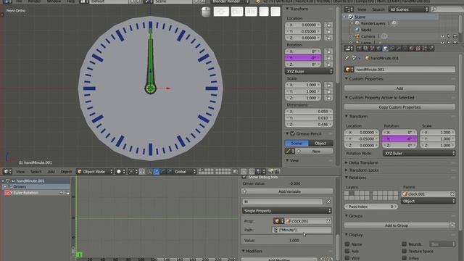Click the Scene icon in Outliner
The height and width of the screenshot is (261, 464).
click(x=351, y=17)
